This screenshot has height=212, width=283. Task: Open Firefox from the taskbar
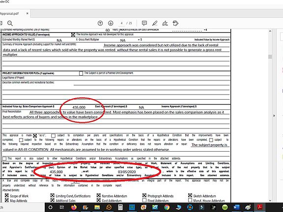pos(74,207)
